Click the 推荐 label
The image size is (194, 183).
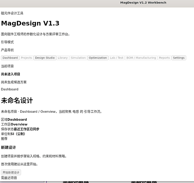coord(4,139)
